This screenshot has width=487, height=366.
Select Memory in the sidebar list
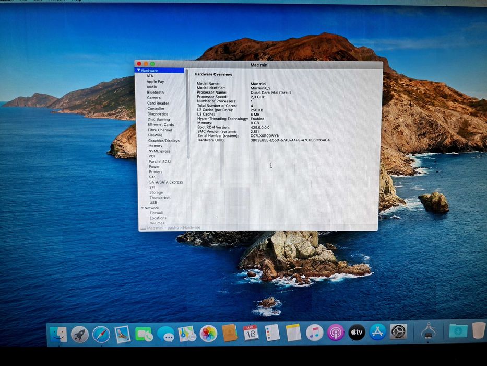[x=156, y=146]
